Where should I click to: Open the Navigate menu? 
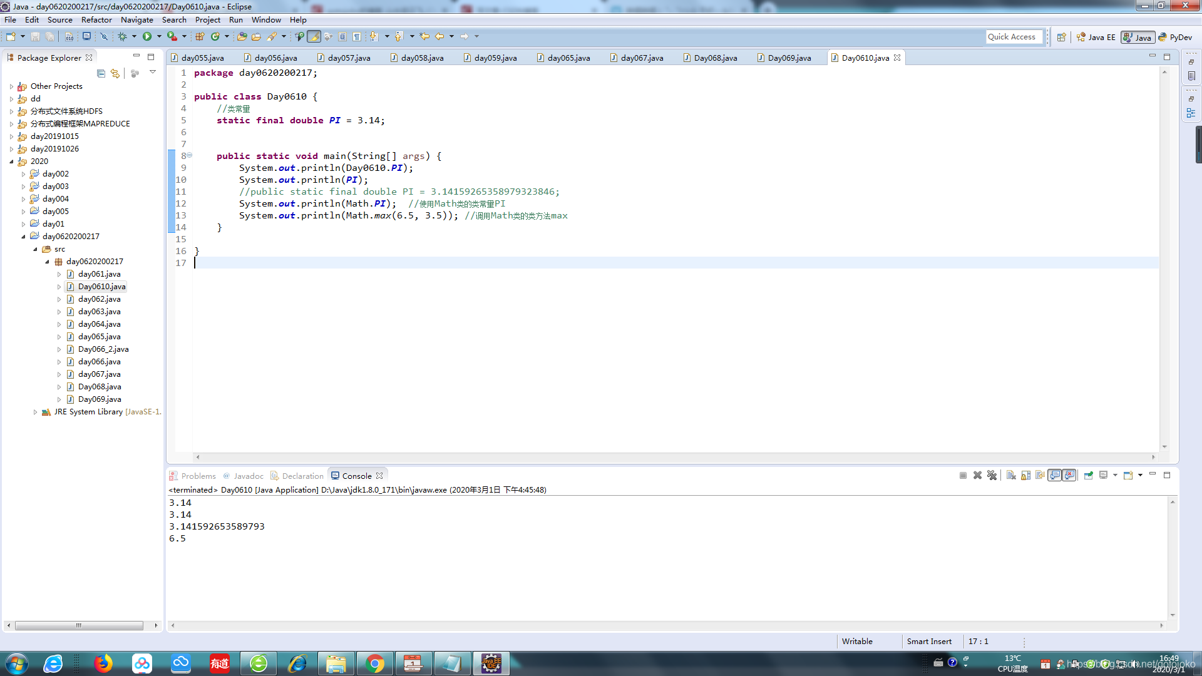(137, 20)
